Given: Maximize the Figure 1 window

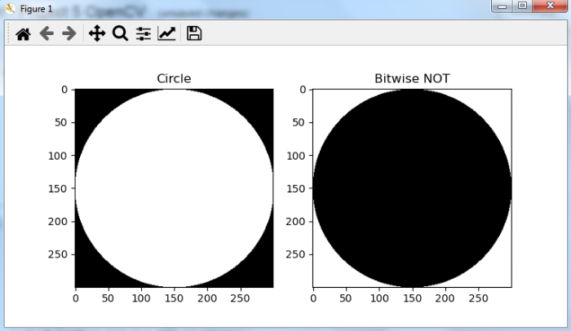Looking at the screenshot, I should 522,6.
